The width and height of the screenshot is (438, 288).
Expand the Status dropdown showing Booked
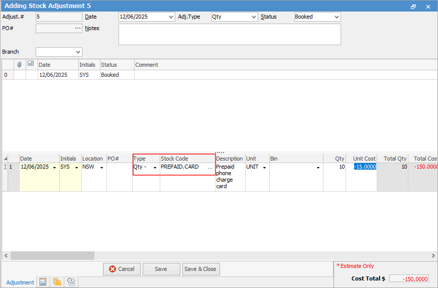337,17
